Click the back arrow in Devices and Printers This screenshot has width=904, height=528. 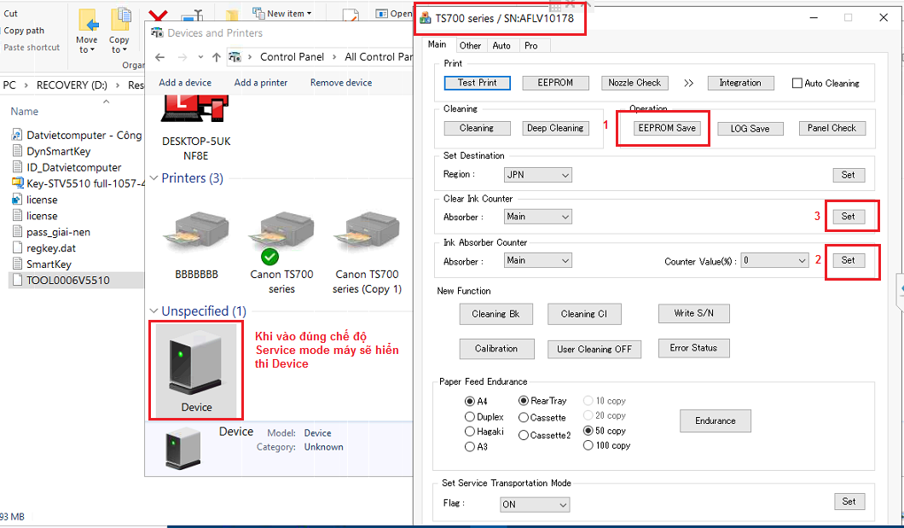(x=160, y=57)
